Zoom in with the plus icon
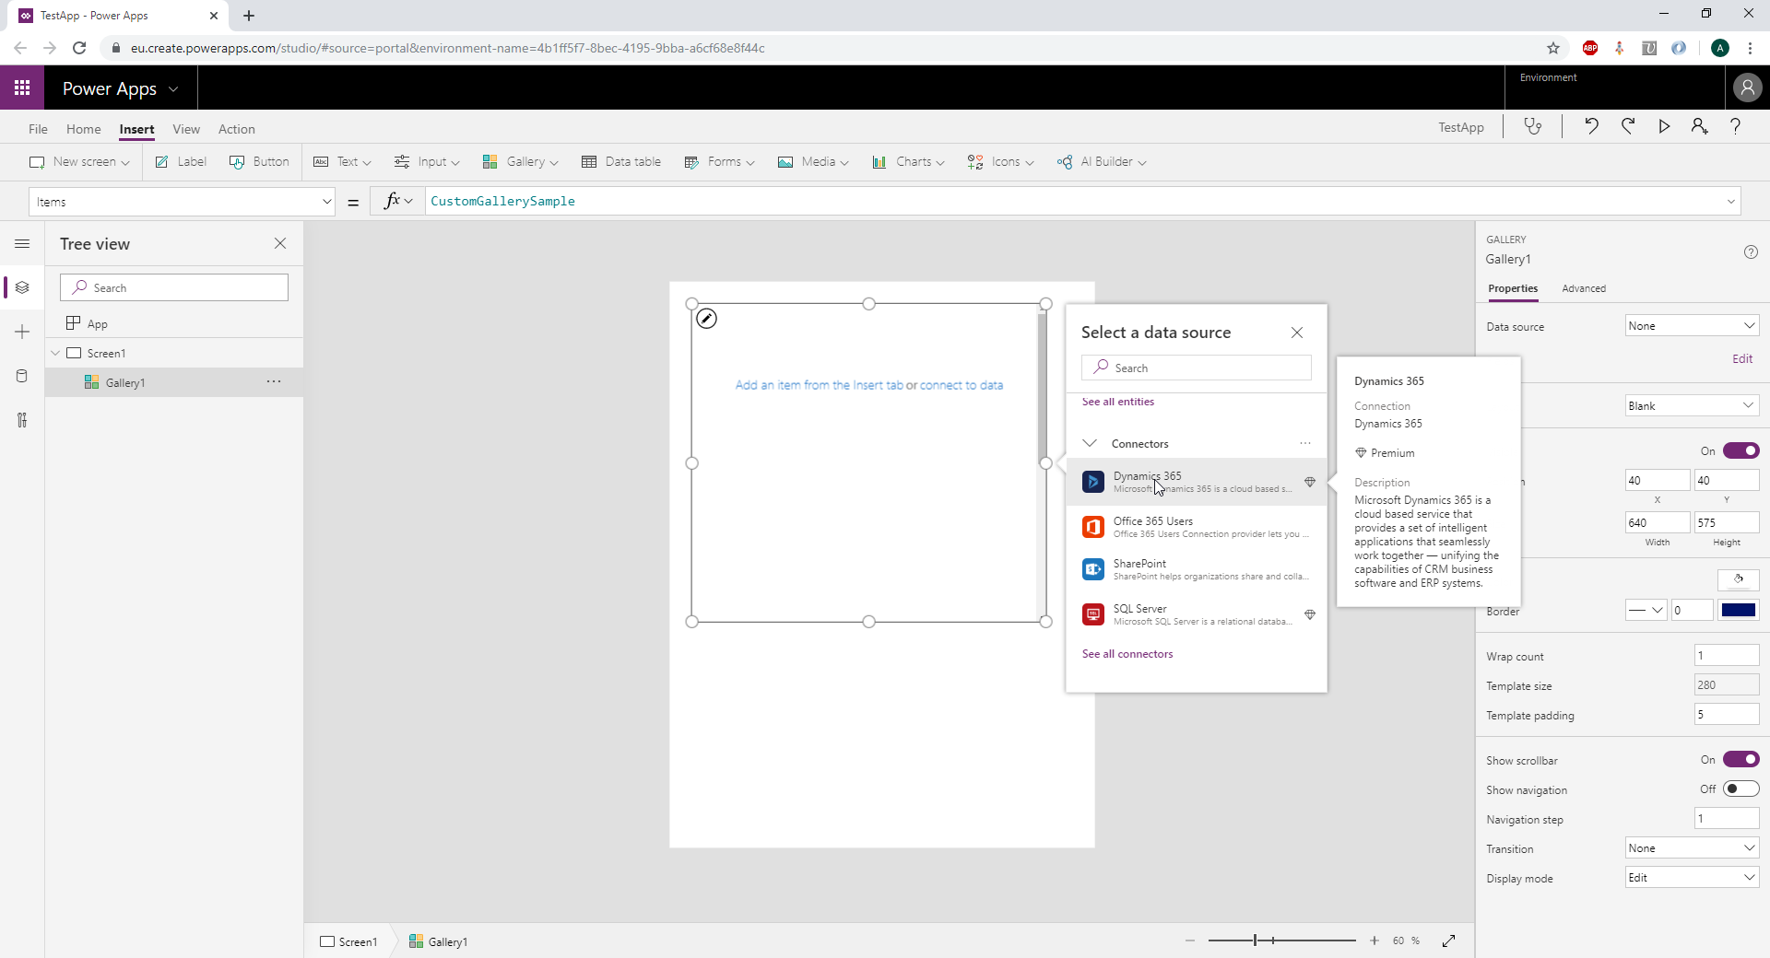Image resolution: width=1770 pixels, height=958 pixels. tap(1374, 940)
